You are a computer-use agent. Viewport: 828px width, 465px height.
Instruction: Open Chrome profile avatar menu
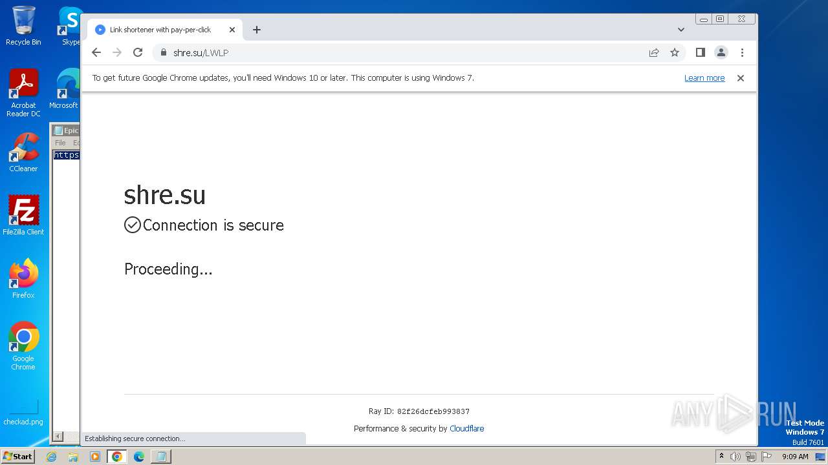(721, 53)
